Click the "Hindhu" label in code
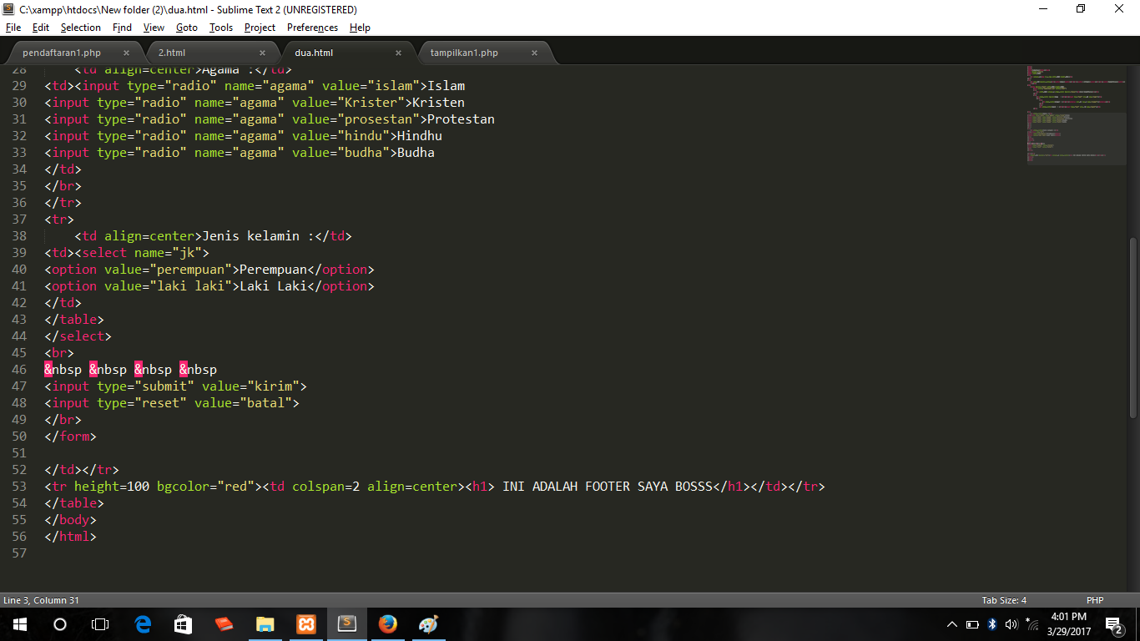 click(x=420, y=135)
